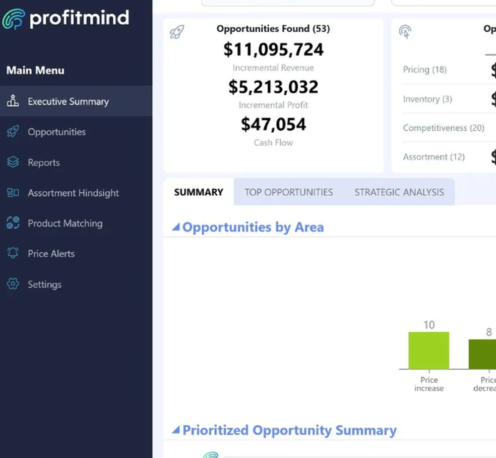Open Executive Summary from the sidebar
The height and width of the screenshot is (458, 496).
pos(67,101)
